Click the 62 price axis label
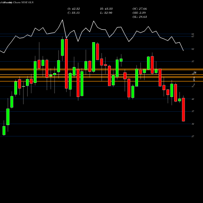 click(x=193, y=49)
